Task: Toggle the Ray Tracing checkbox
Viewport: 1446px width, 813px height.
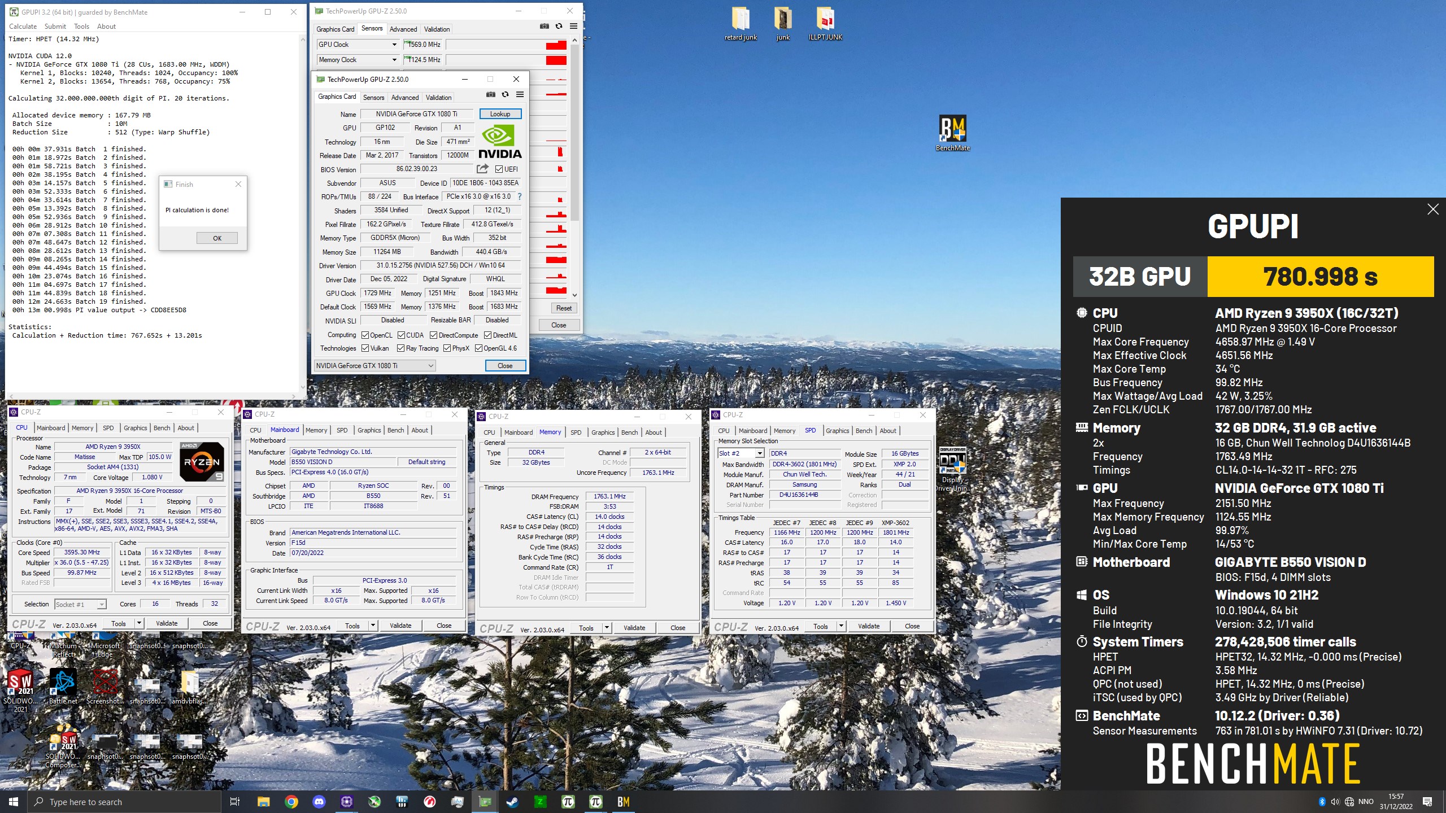Action: tap(400, 348)
